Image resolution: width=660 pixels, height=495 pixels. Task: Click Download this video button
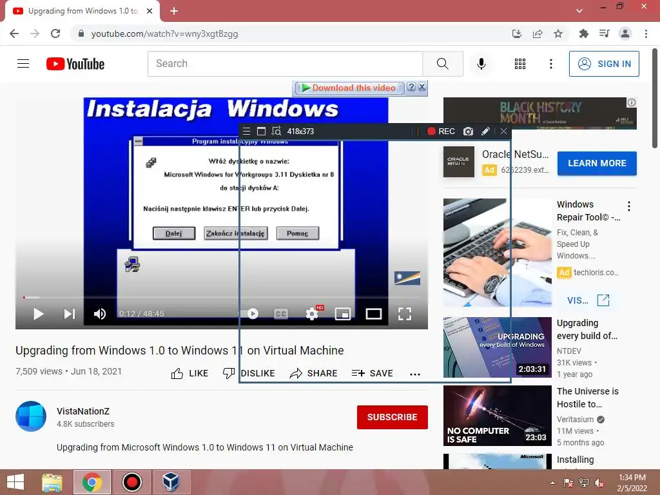tap(349, 88)
